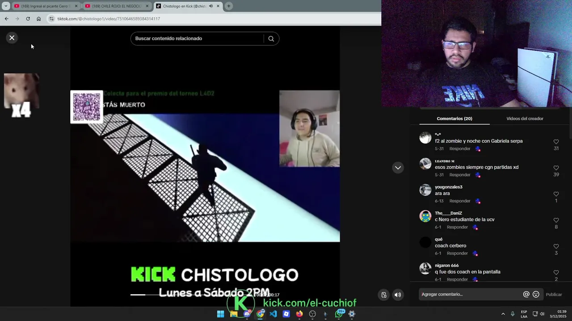Switch to Videos del creador tab
This screenshot has width=572, height=321.
pyautogui.click(x=525, y=119)
